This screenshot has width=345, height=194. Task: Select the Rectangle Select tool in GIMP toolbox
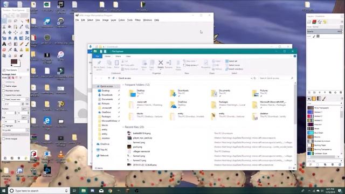(x=4, y=21)
